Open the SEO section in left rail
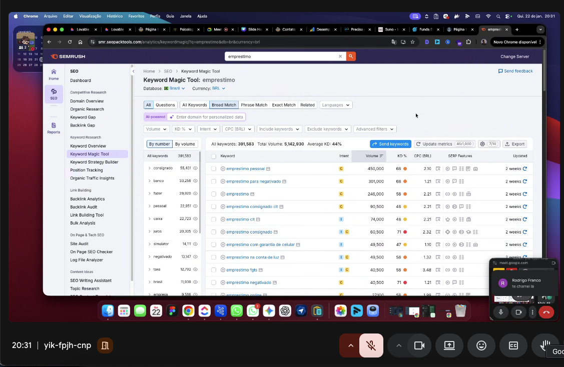This screenshot has height=367, width=564. coord(54,93)
